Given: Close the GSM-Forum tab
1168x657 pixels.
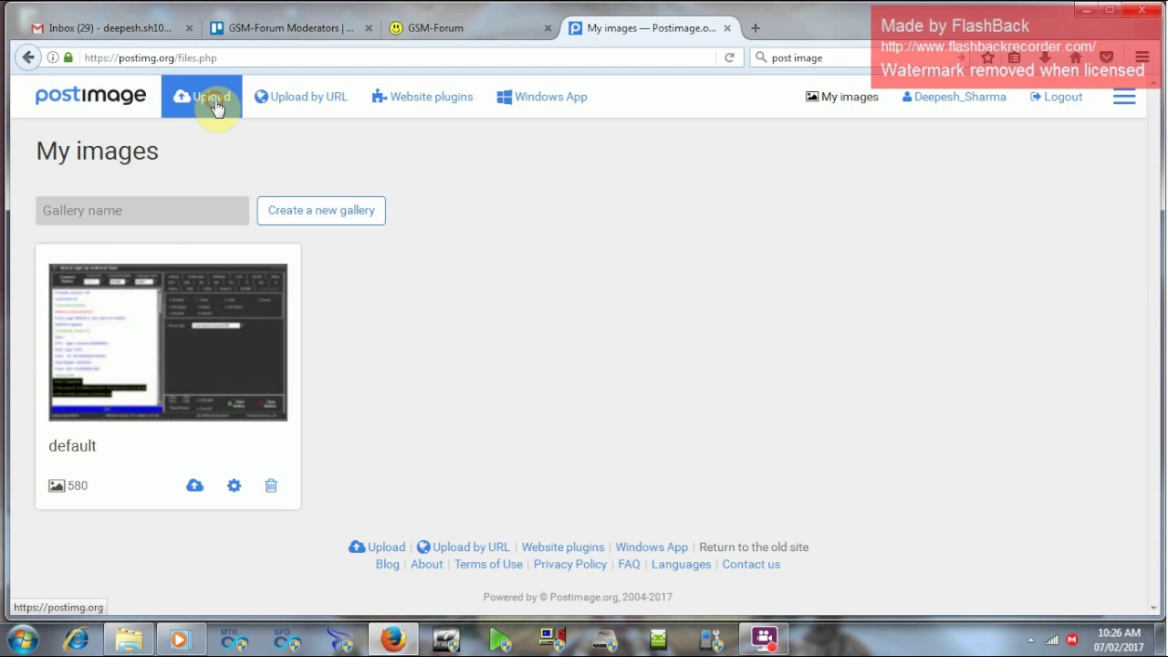Looking at the screenshot, I should pyautogui.click(x=547, y=28).
